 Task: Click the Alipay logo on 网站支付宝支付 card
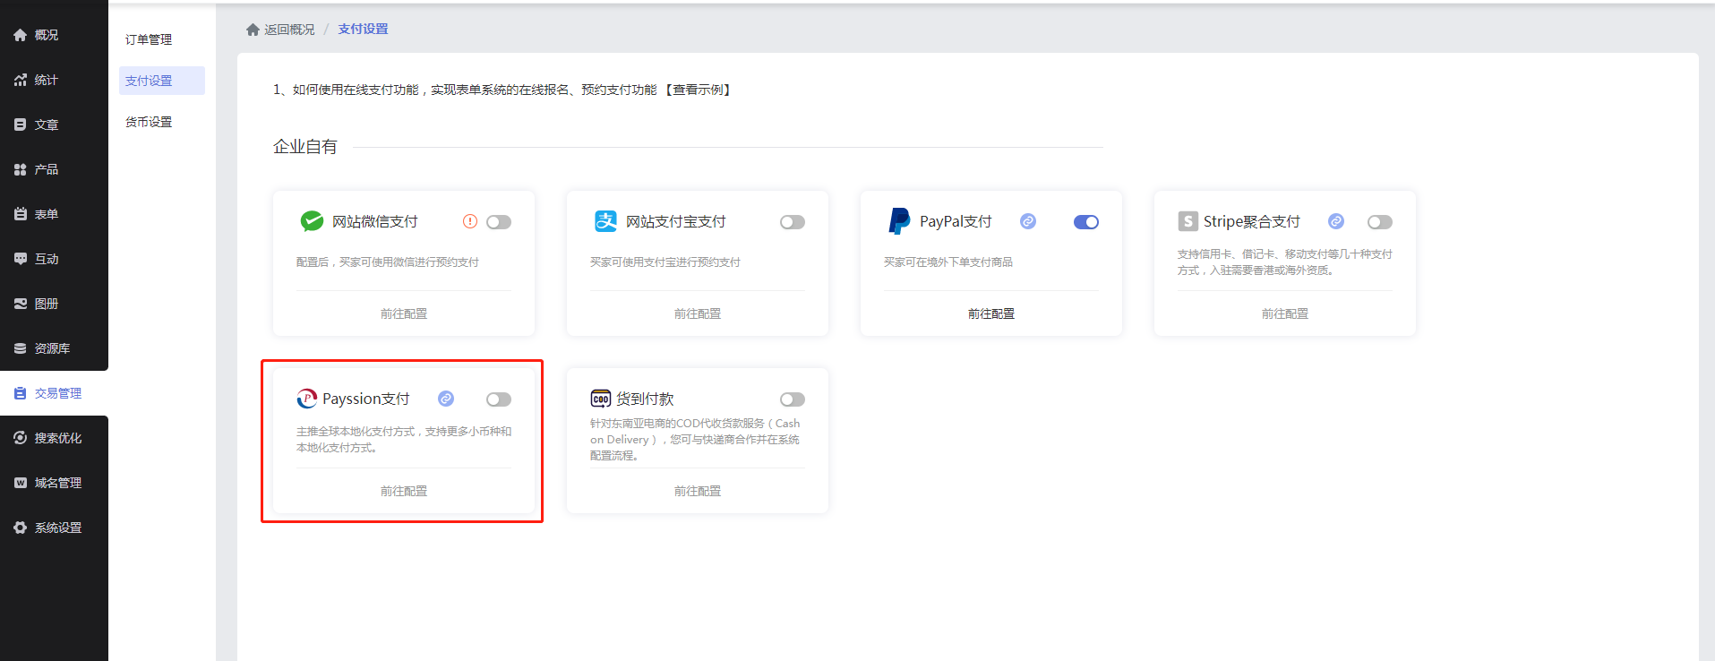pos(605,221)
